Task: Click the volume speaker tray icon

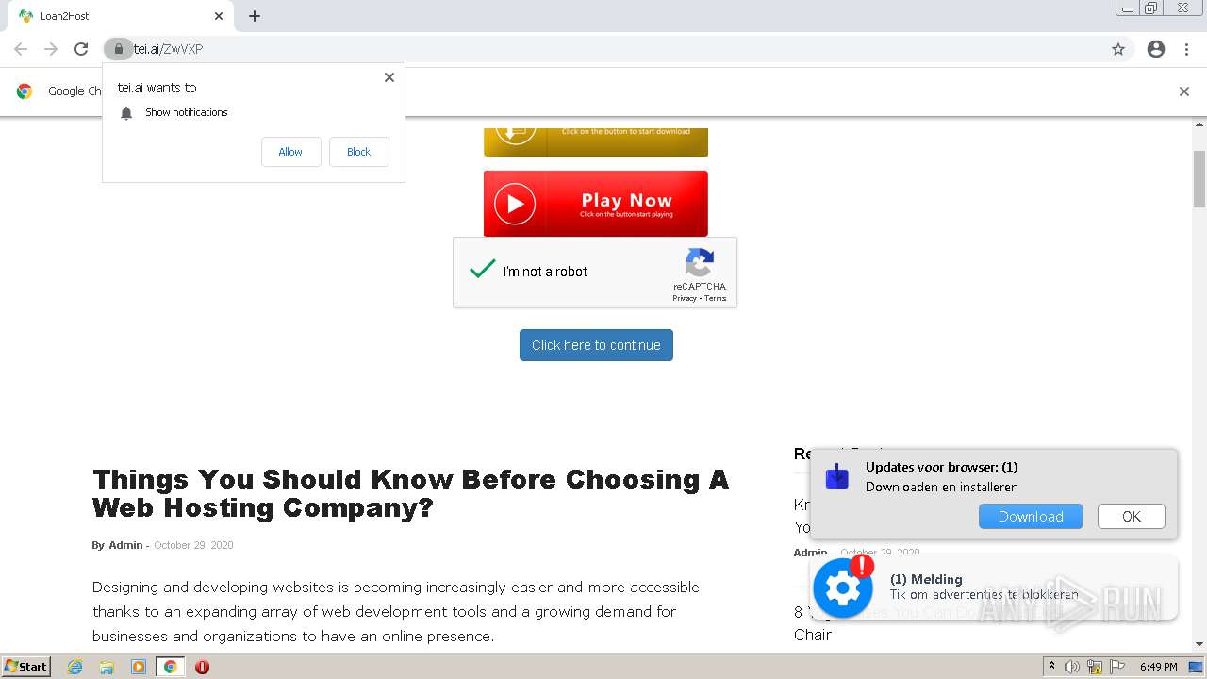Action: point(1072,667)
